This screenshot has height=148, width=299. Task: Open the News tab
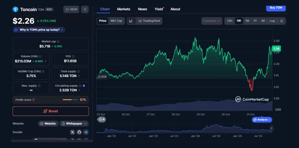point(142,9)
